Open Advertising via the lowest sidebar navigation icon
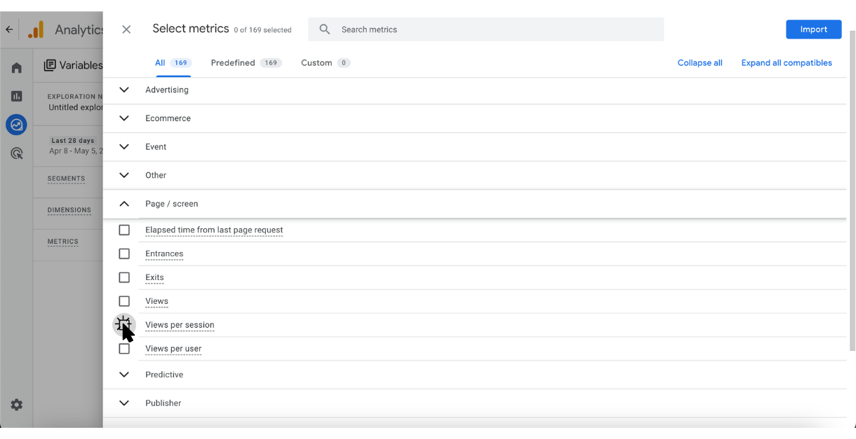Screen dimensions: 856x439 pyautogui.click(x=16, y=153)
